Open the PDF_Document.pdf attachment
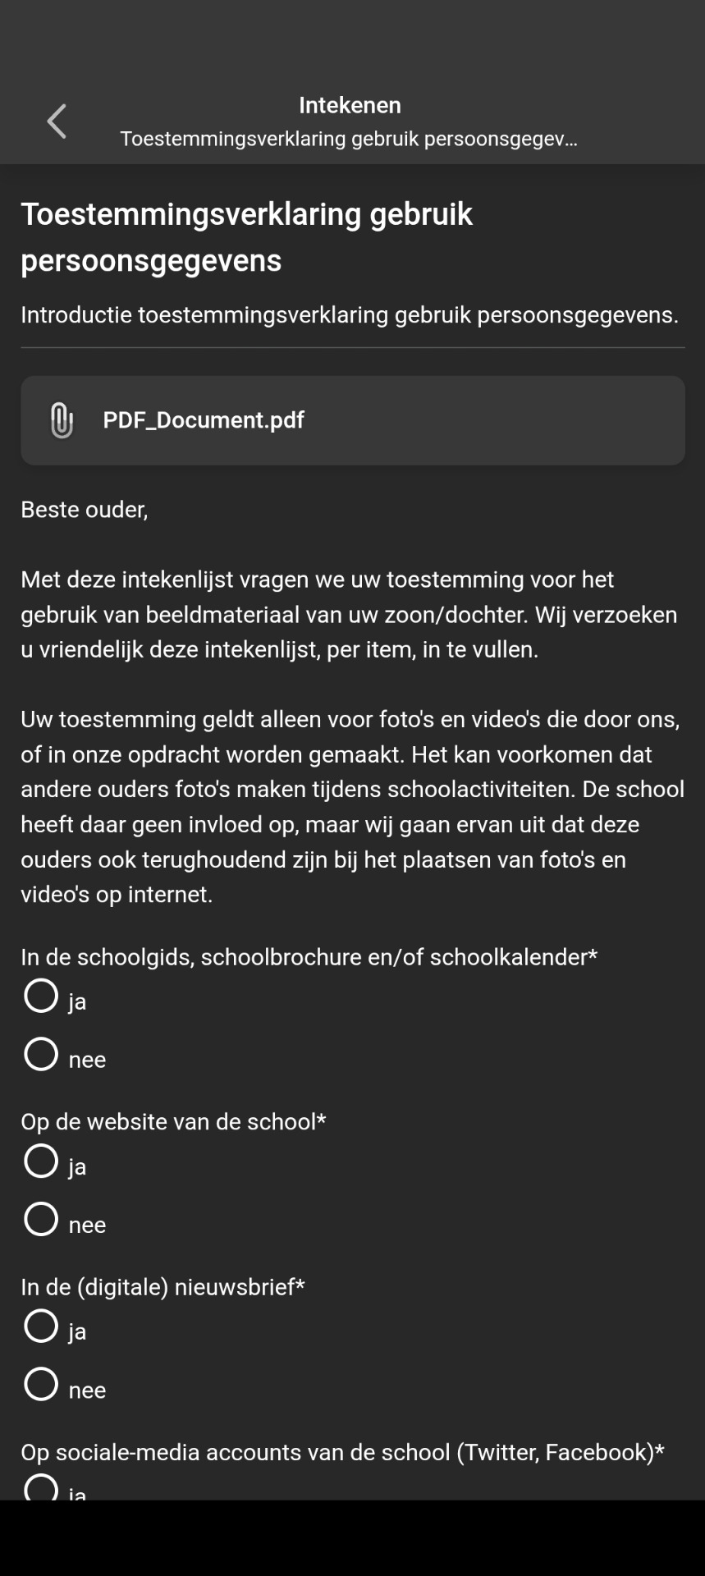Image resolution: width=705 pixels, height=1576 pixels. pos(204,420)
